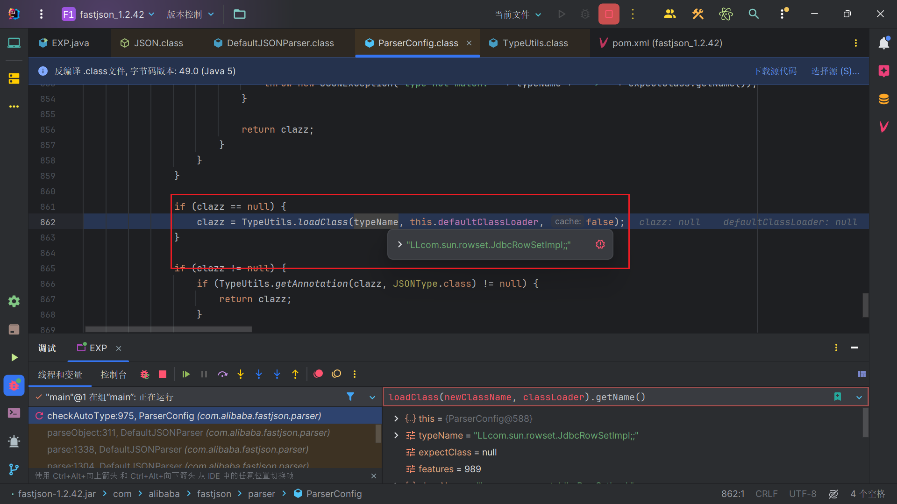Click Step Into yellow arrow

coord(241,374)
